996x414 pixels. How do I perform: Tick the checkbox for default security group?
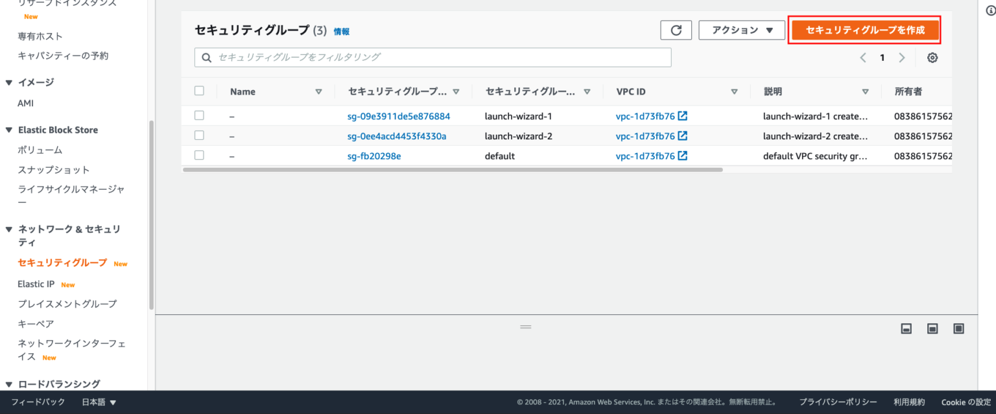[x=199, y=155]
